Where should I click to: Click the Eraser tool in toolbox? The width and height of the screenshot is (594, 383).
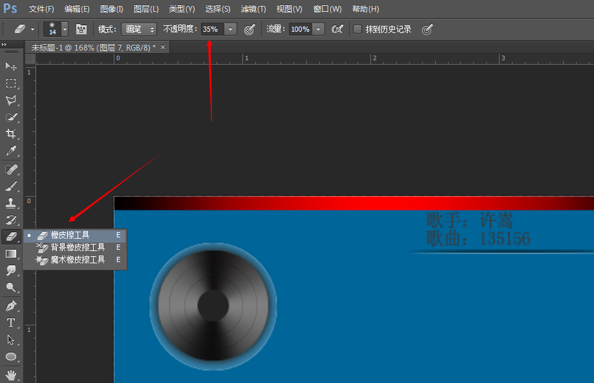tap(11, 237)
